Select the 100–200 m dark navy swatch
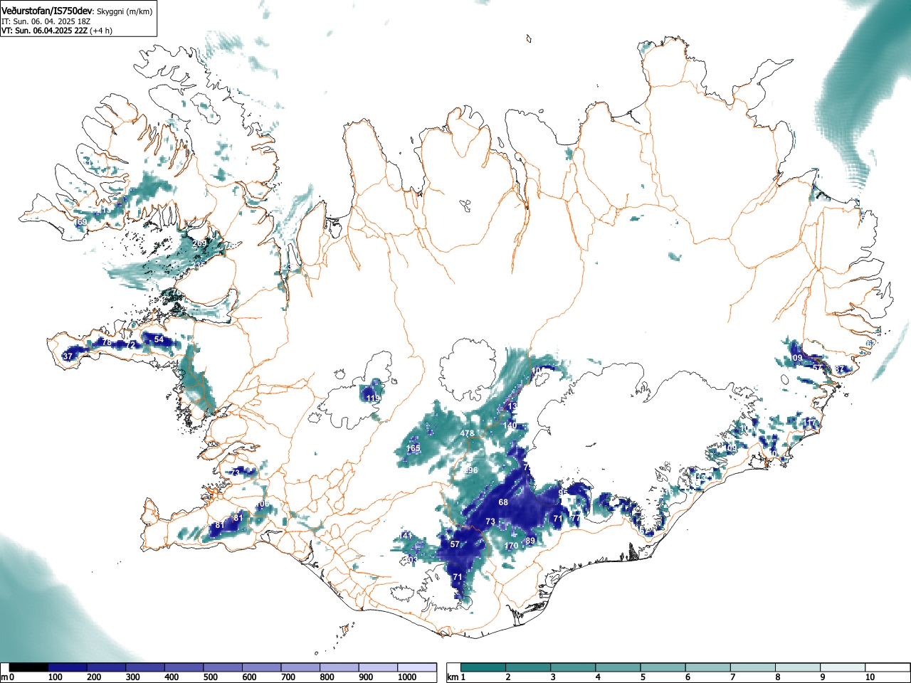 point(67,667)
